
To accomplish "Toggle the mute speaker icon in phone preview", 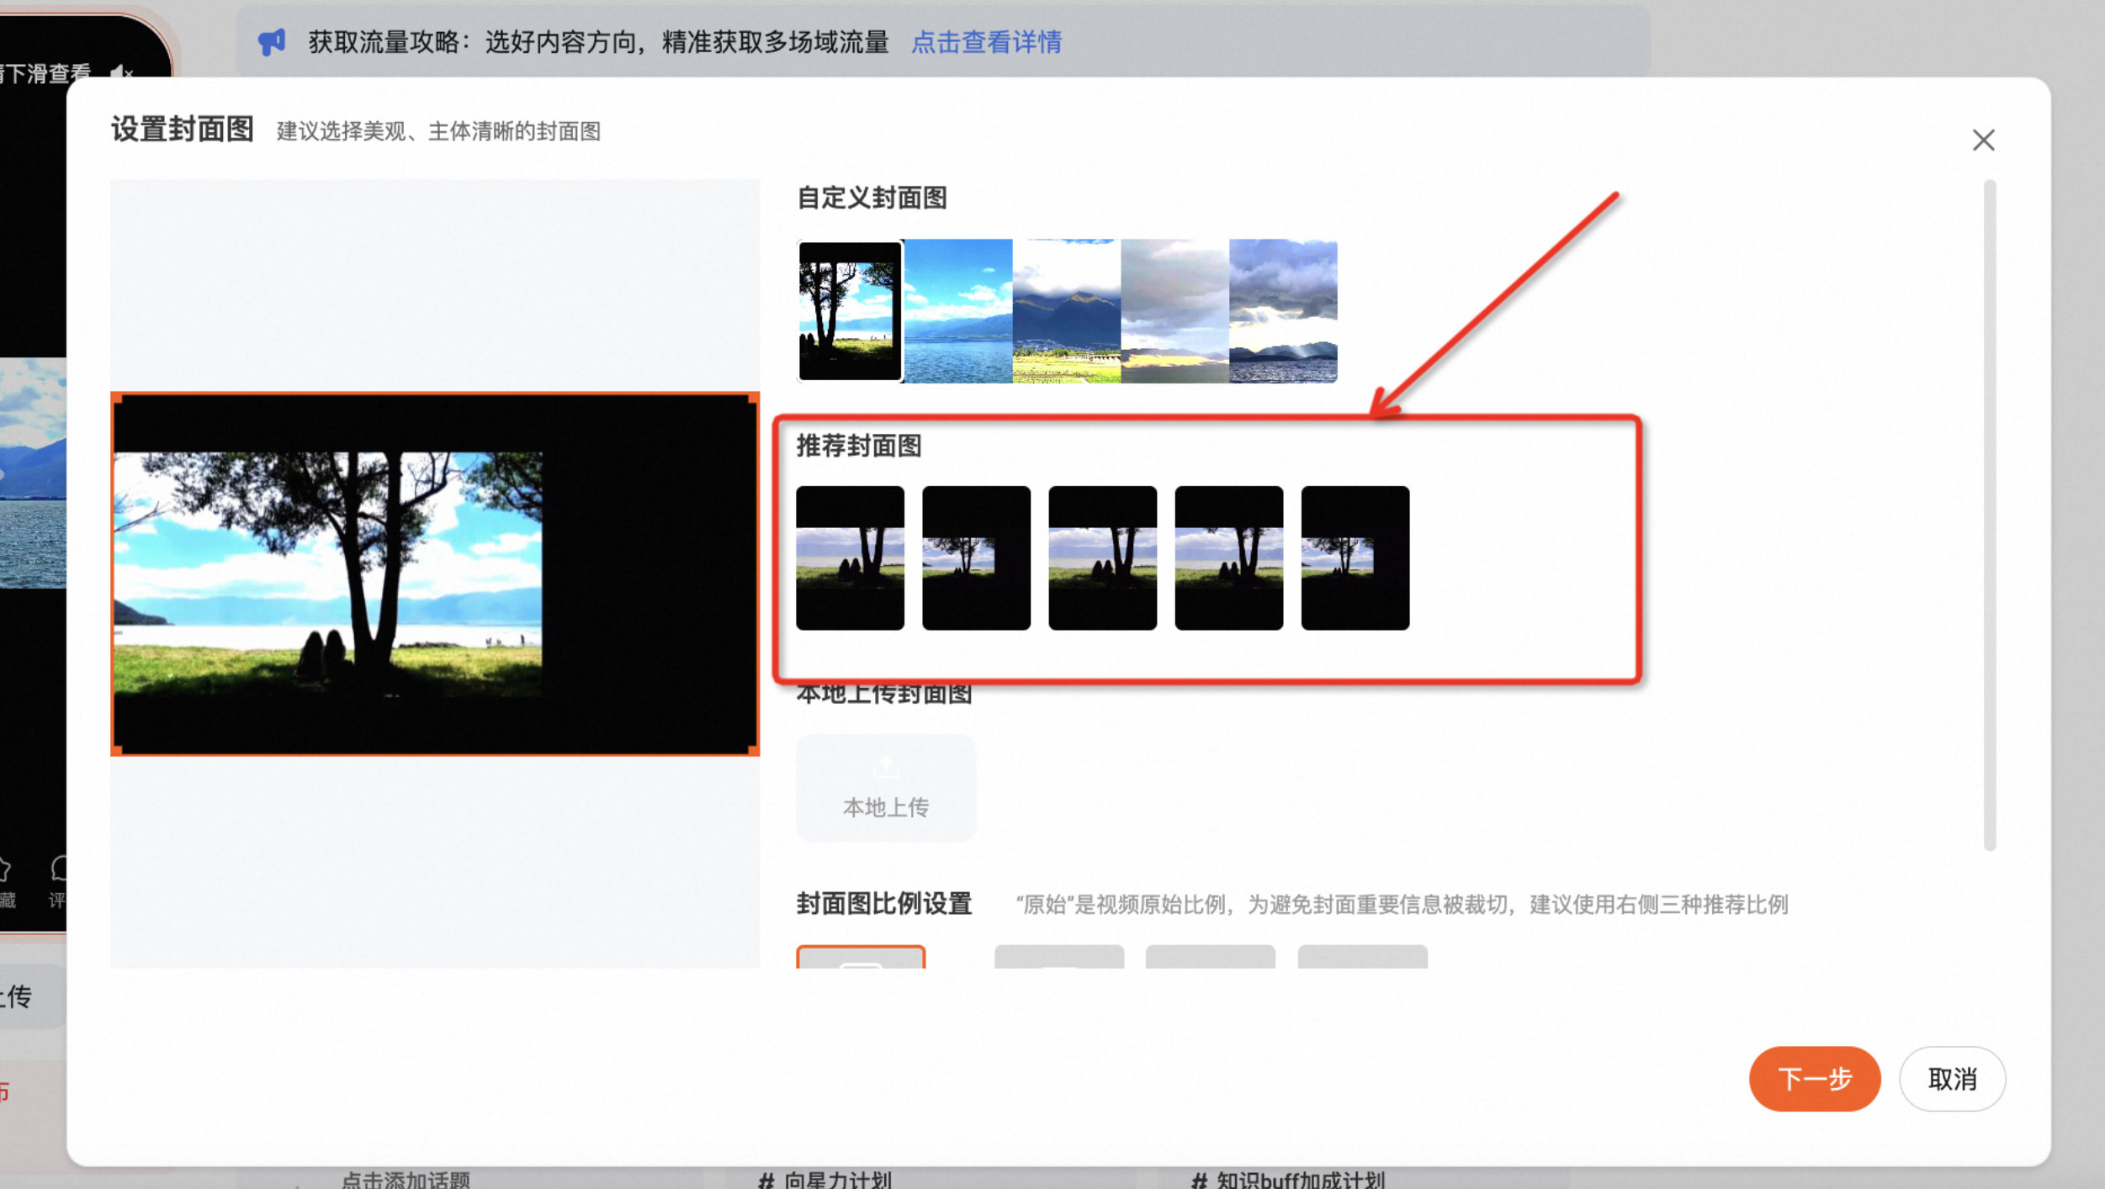I will pos(122,74).
